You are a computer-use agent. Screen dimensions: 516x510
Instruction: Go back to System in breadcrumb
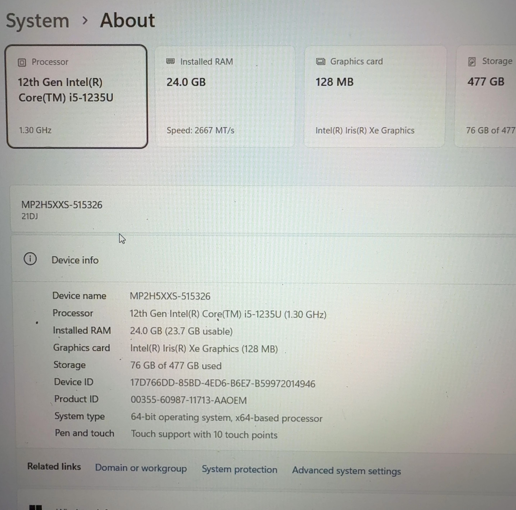click(37, 21)
